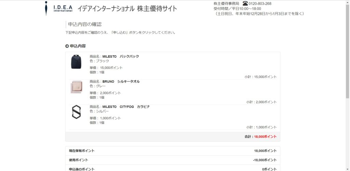This screenshot has height=171, width=350.
Task: Click the I.D.E.A international logo
Action: [59, 9]
